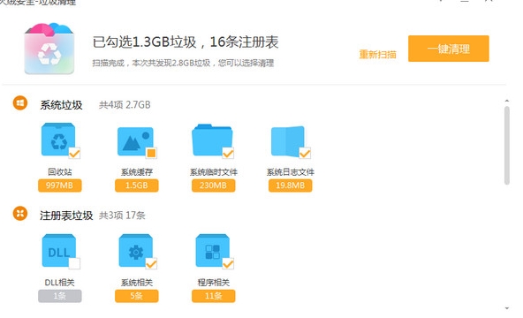
Task: Click the 系统相关 gear icon
Action: click(x=136, y=251)
